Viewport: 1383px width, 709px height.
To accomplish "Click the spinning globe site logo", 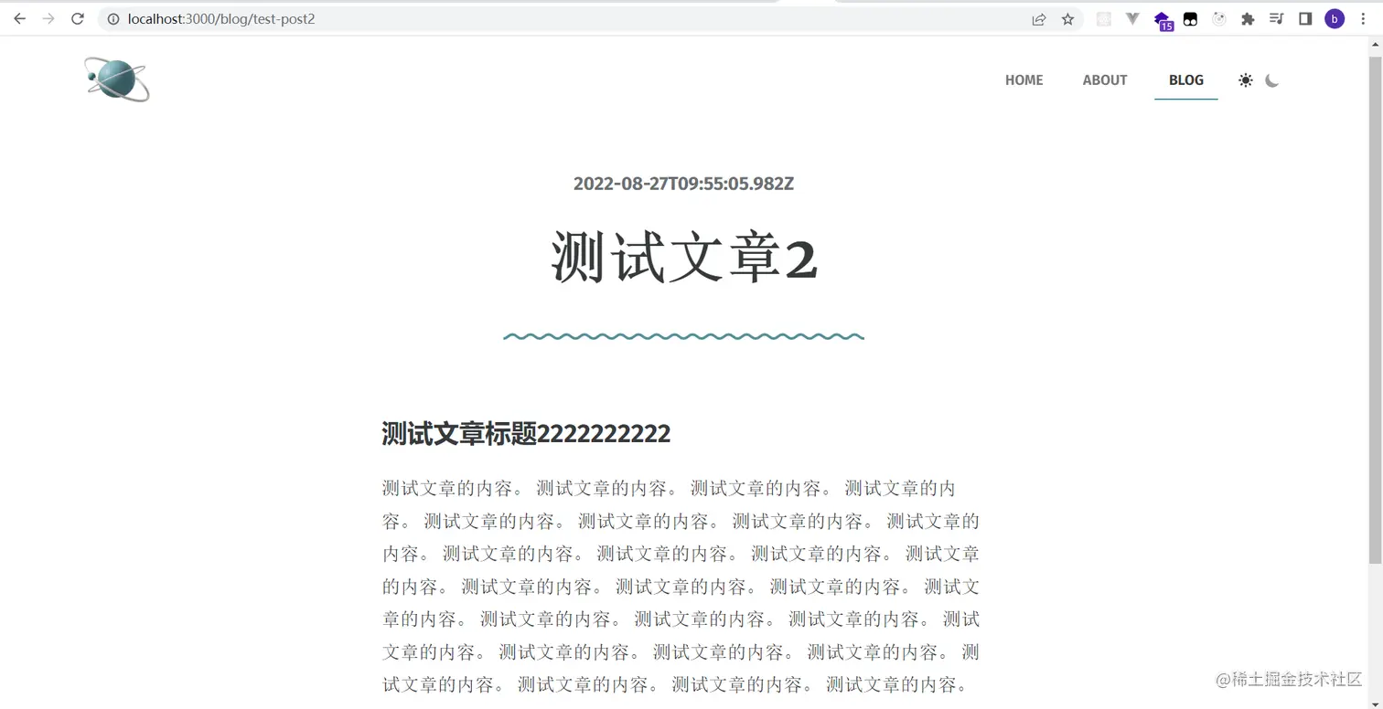I will [115, 79].
